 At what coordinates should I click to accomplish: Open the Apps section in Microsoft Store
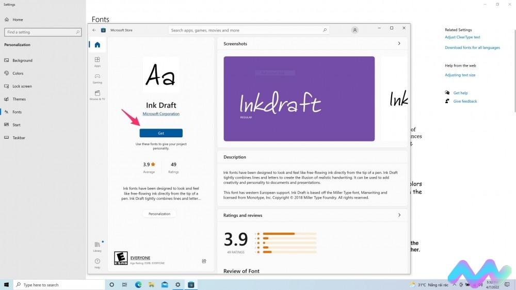click(98, 61)
